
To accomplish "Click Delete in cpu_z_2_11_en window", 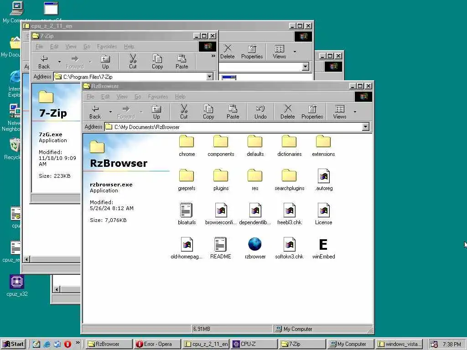I will [227, 51].
